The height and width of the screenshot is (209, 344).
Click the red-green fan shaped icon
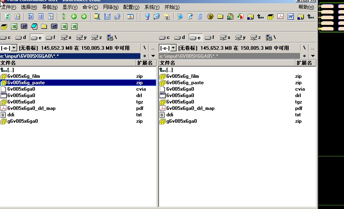tap(240, 16)
